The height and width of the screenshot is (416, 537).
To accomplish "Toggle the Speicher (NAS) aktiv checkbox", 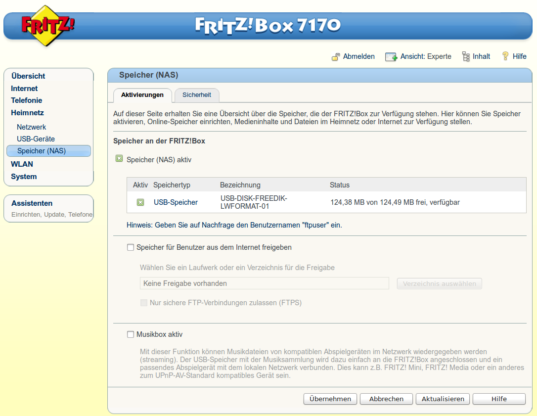I will click(119, 159).
